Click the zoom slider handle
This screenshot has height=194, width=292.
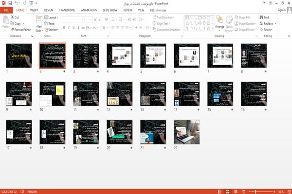point(255,192)
